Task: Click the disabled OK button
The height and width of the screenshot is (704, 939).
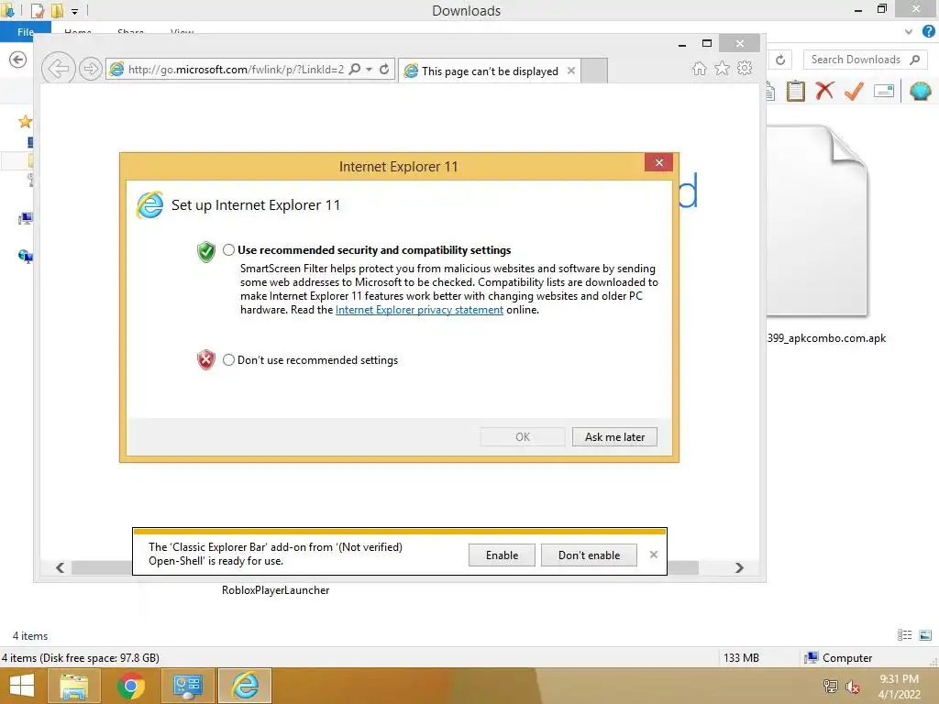Action: 522,437
